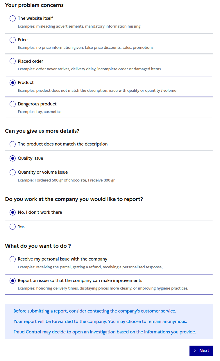Pick 'Quantity or volume issue' option
The height and width of the screenshot is (361, 220).
point(12,173)
